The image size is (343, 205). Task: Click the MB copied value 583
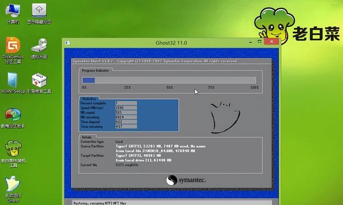click(x=126, y=113)
